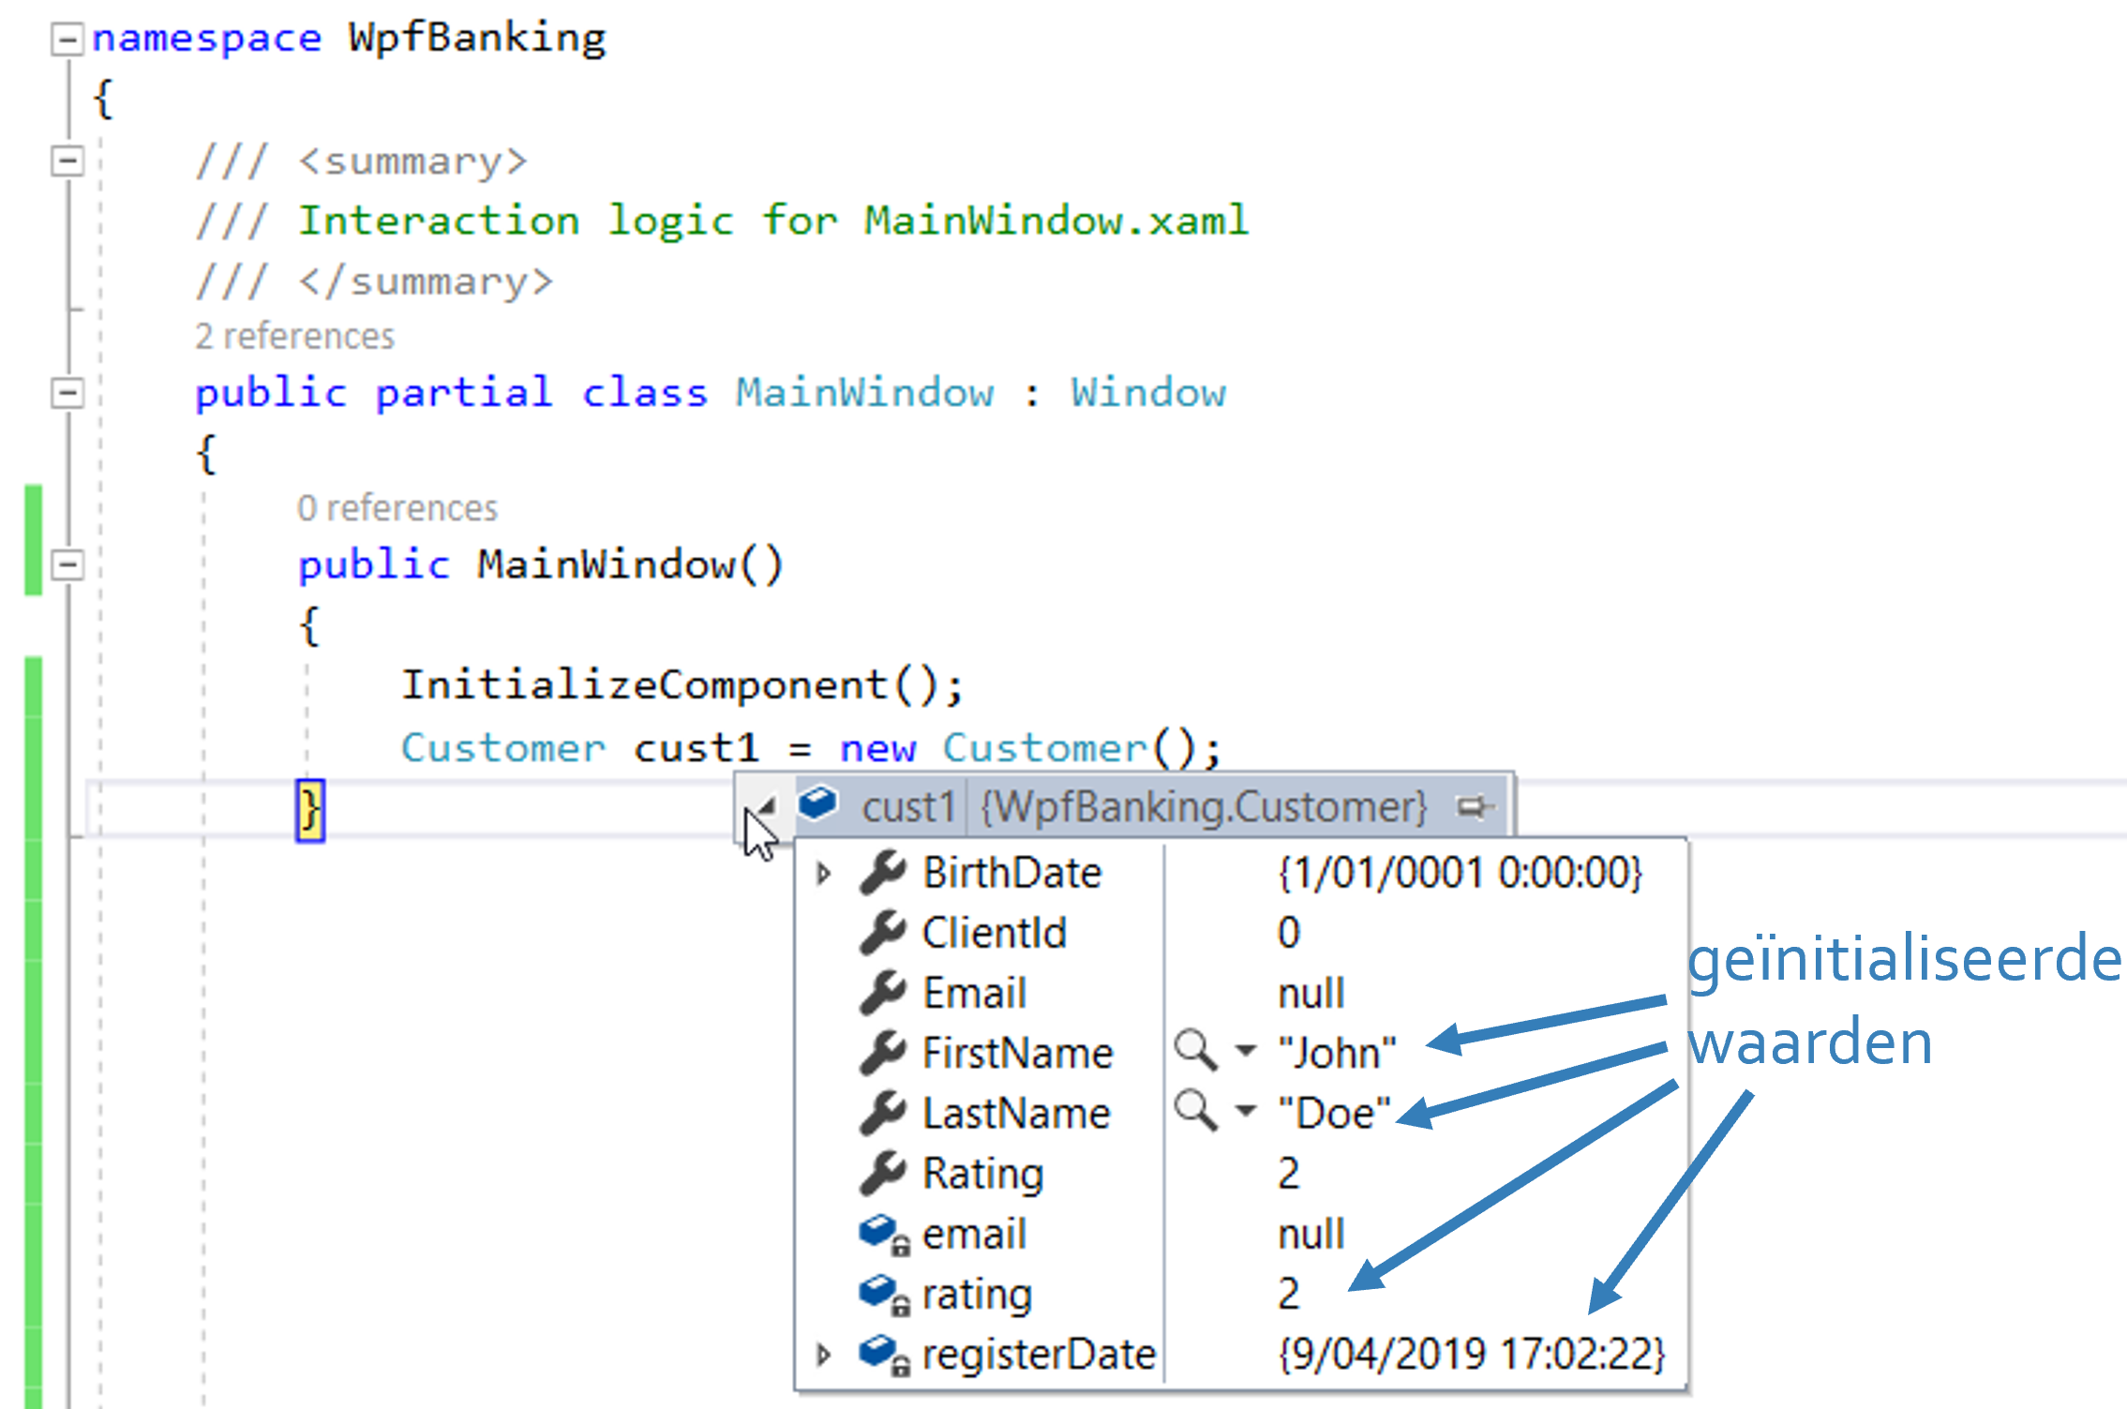The height and width of the screenshot is (1409, 2127).
Task: Click the Rating property wrench icon
Action: pyautogui.click(x=882, y=1174)
